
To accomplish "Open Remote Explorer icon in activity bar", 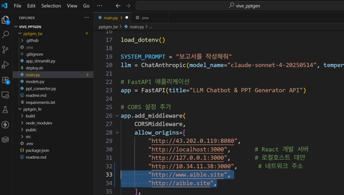I will click(x=5, y=95).
